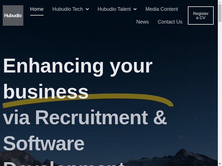Click the yellow curved underline stroke
222x166 pixels.
[x=88, y=100]
